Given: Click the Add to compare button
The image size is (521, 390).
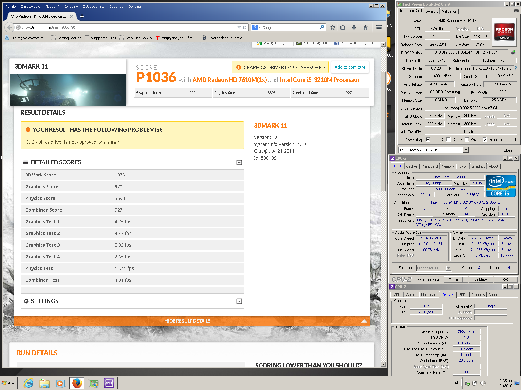Looking at the screenshot, I should pos(350,67).
